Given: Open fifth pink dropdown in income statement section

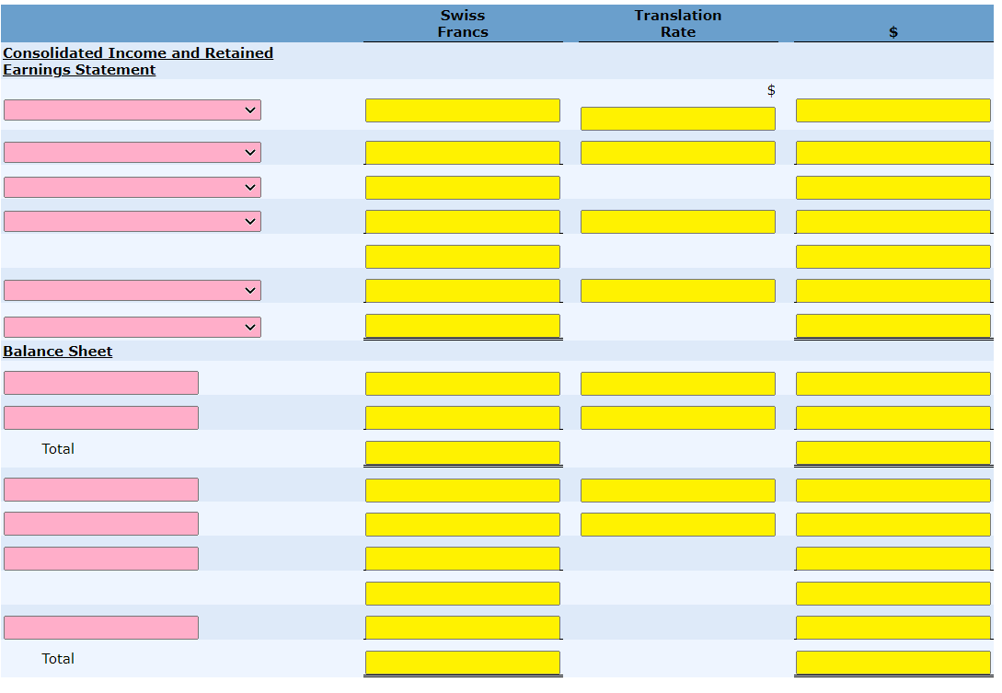Looking at the screenshot, I should click(x=132, y=290).
